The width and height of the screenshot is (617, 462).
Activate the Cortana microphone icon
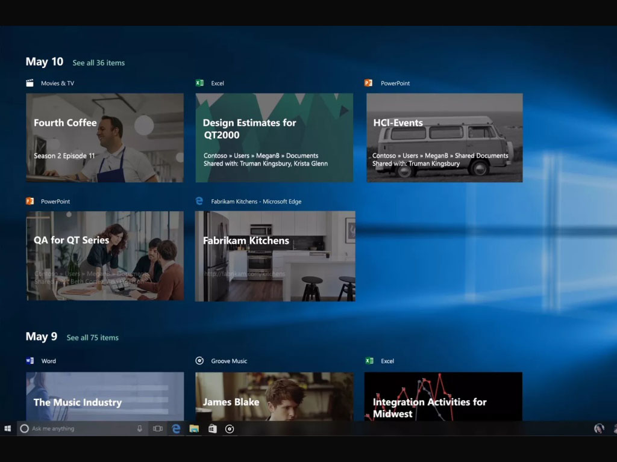pos(139,428)
